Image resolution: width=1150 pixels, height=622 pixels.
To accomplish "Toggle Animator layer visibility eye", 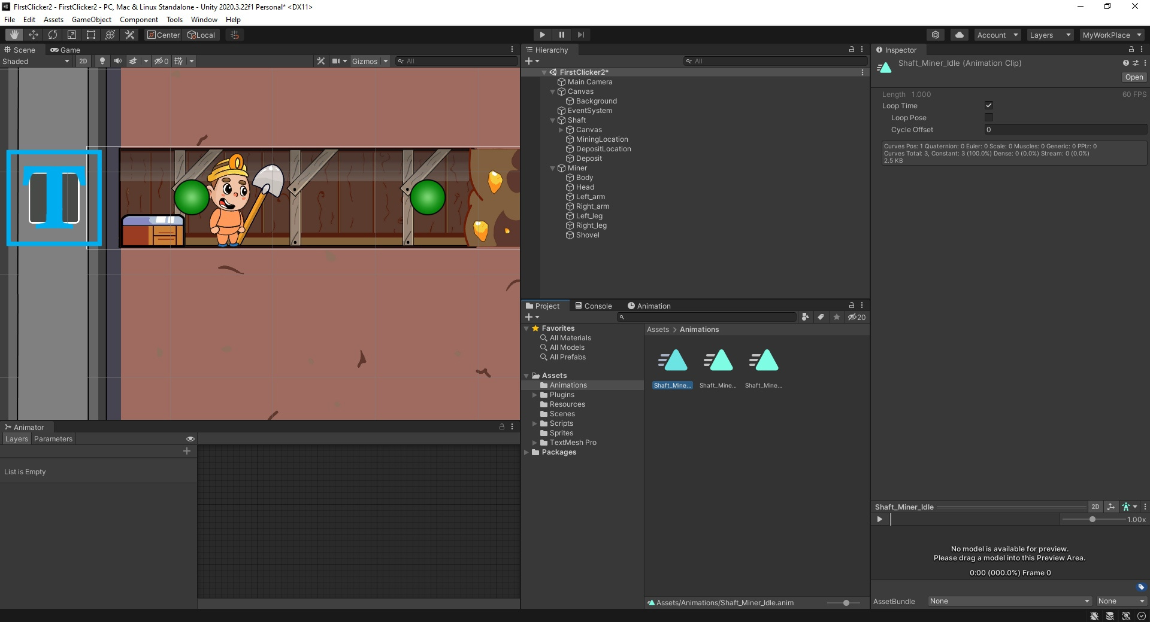I will (190, 438).
